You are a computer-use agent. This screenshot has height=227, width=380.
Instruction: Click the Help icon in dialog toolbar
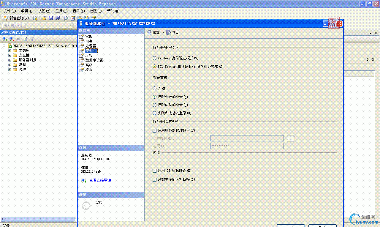pyautogui.click(x=169, y=33)
